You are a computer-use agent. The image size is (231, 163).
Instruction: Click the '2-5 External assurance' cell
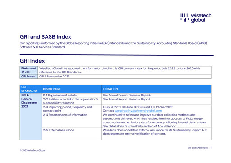click(71, 134)
